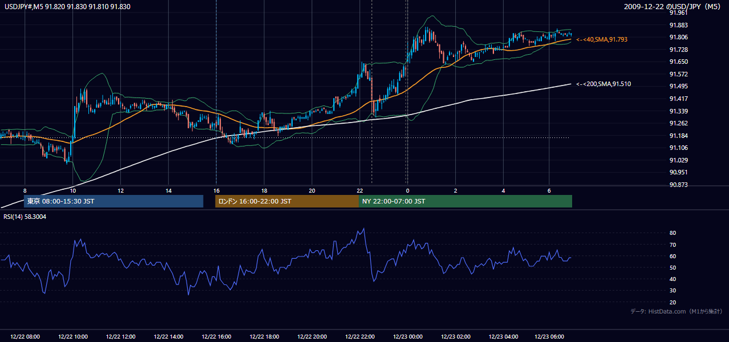Click the 91.417 price axis label
This screenshot has height=342, width=729.
678,99
